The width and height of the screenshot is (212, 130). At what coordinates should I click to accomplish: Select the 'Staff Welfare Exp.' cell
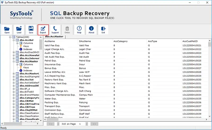click(x=61, y=114)
